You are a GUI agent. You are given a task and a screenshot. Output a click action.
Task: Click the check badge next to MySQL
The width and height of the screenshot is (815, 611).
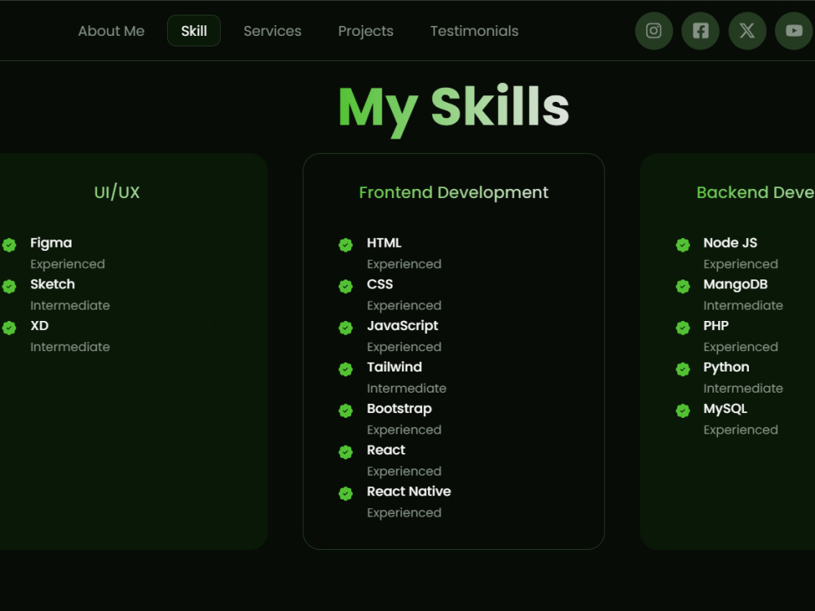(x=683, y=411)
